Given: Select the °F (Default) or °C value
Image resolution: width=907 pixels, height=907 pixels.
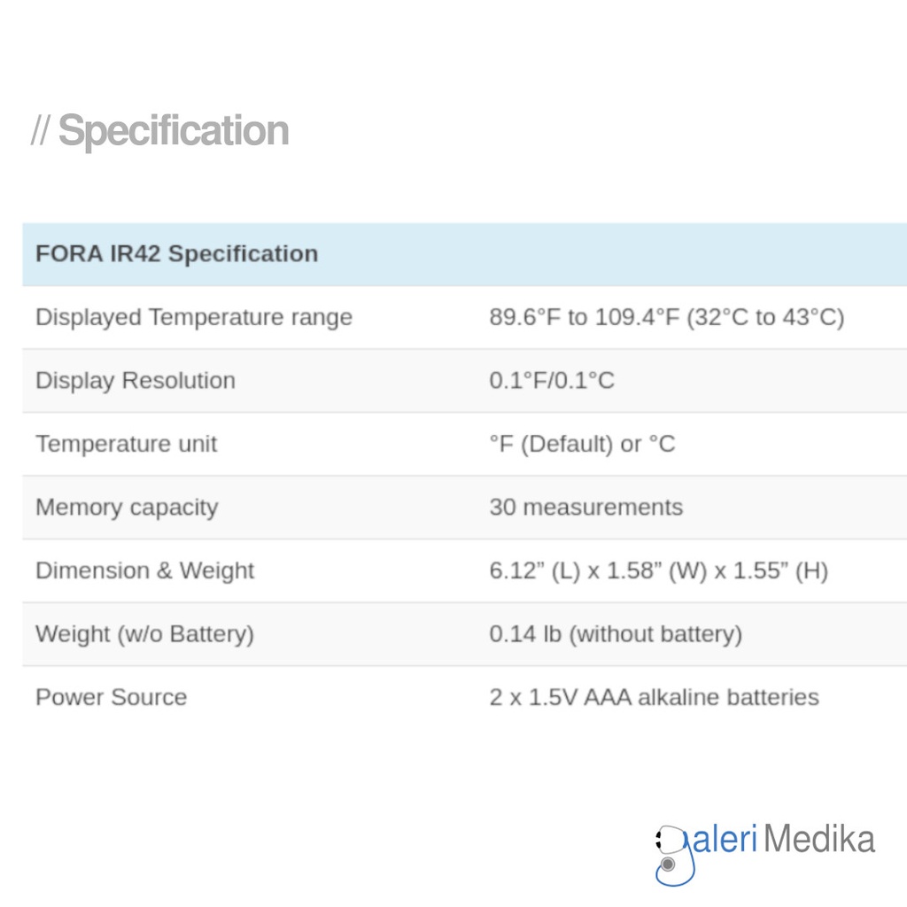Looking at the screenshot, I should point(582,444).
